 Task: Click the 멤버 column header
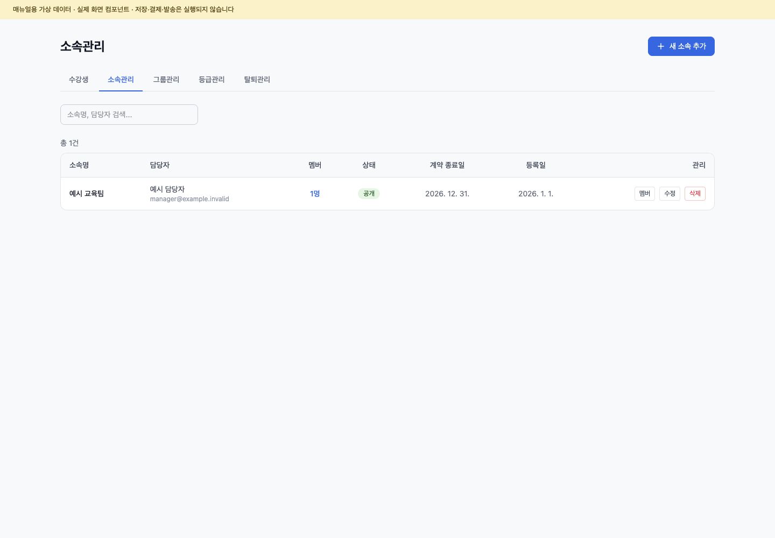tap(315, 165)
